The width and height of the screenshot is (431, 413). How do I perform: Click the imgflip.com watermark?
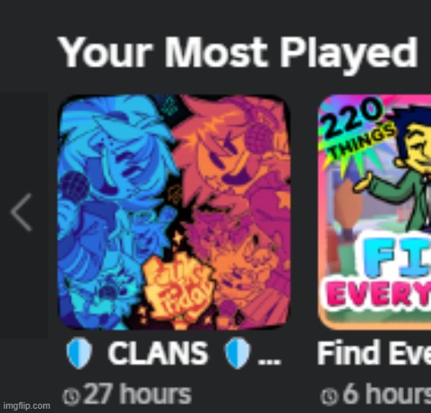pyautogui.click(x=26, y=406)
